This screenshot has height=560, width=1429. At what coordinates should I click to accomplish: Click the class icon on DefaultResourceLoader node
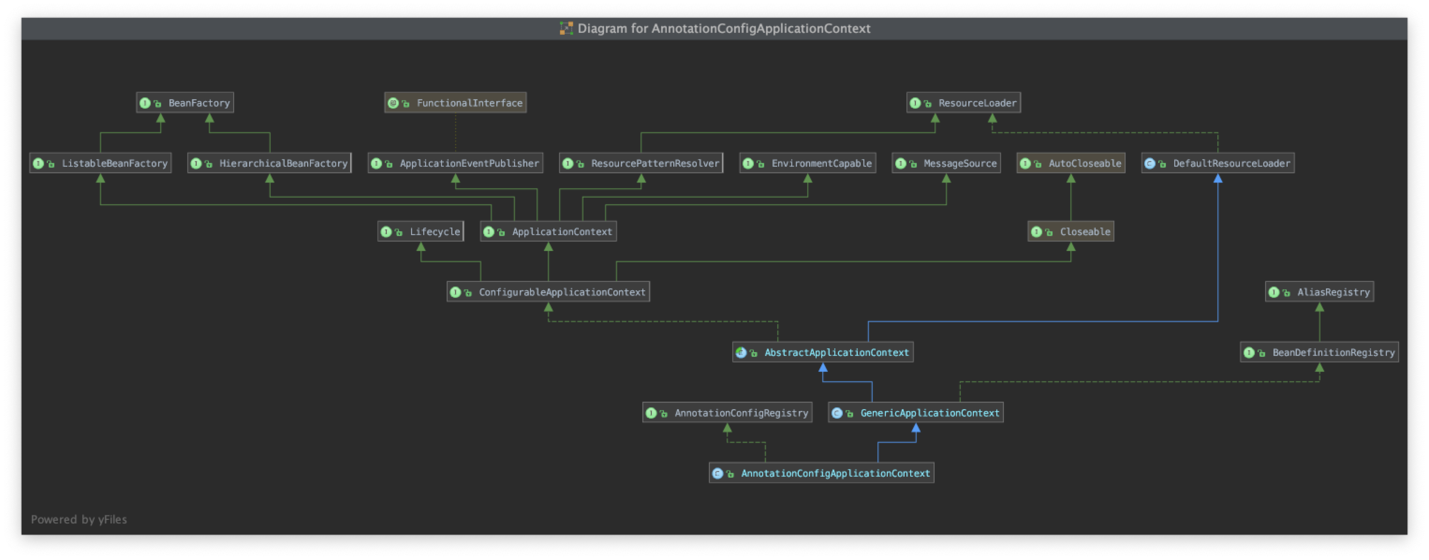pyautogui.click(x=1149, y=164)
